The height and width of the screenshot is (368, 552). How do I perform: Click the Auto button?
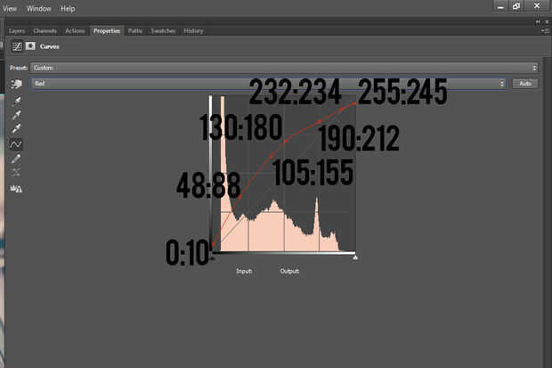(x=525, y=84)
